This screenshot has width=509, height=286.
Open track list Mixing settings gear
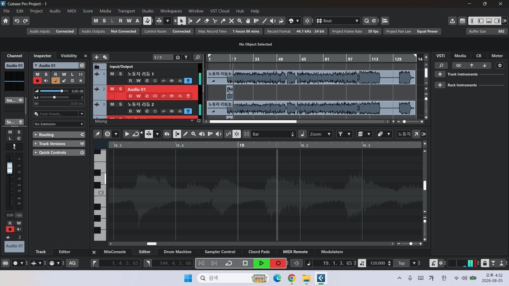coord(198,121)
